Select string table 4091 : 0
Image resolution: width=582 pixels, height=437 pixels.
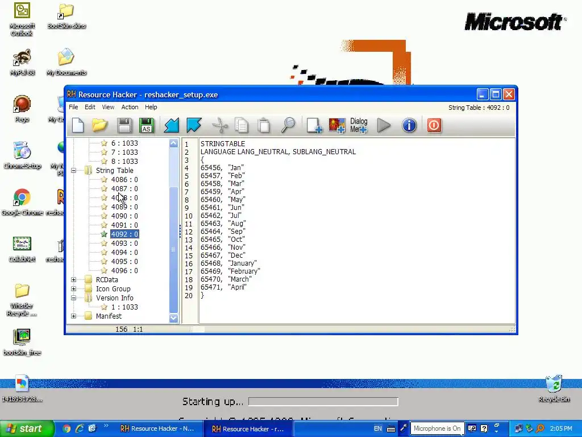coord(124,225)
